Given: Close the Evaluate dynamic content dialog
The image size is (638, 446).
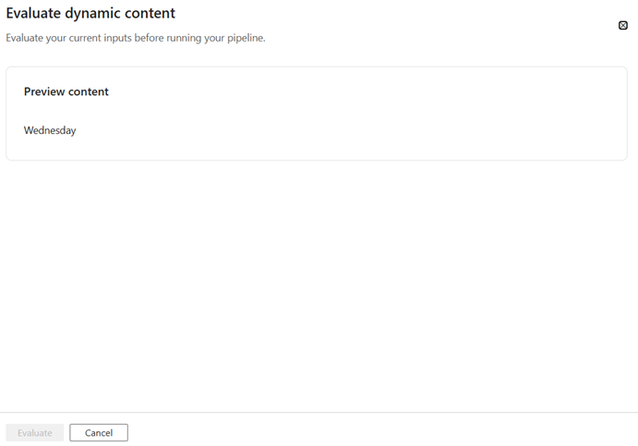Looking at the screenshot, I should (x=623, y=26).
